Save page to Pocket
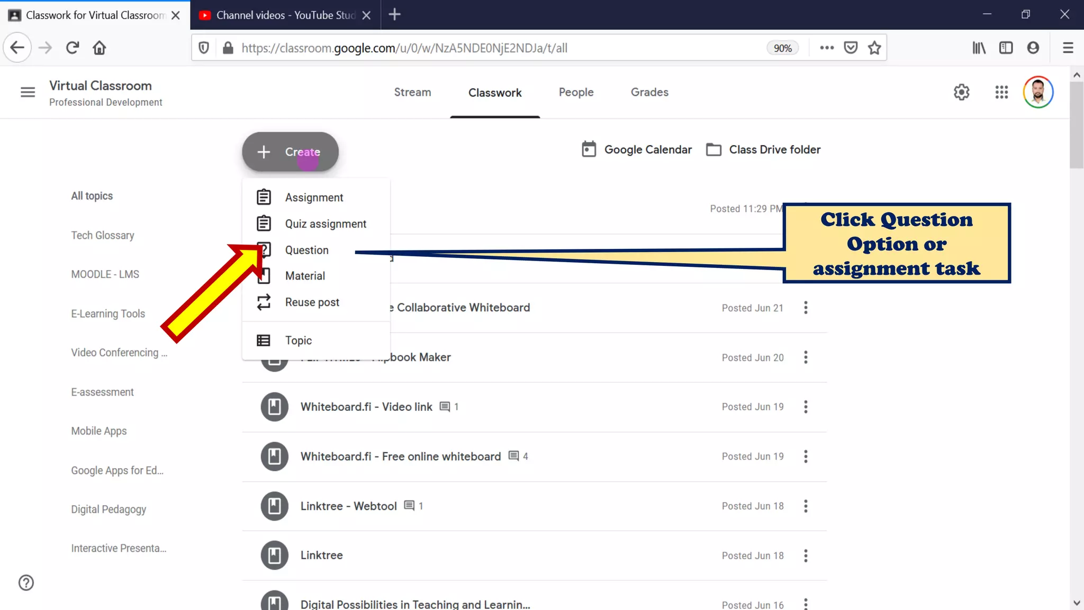The height and width of the screenshot is (610, 1084). (851, 48)
